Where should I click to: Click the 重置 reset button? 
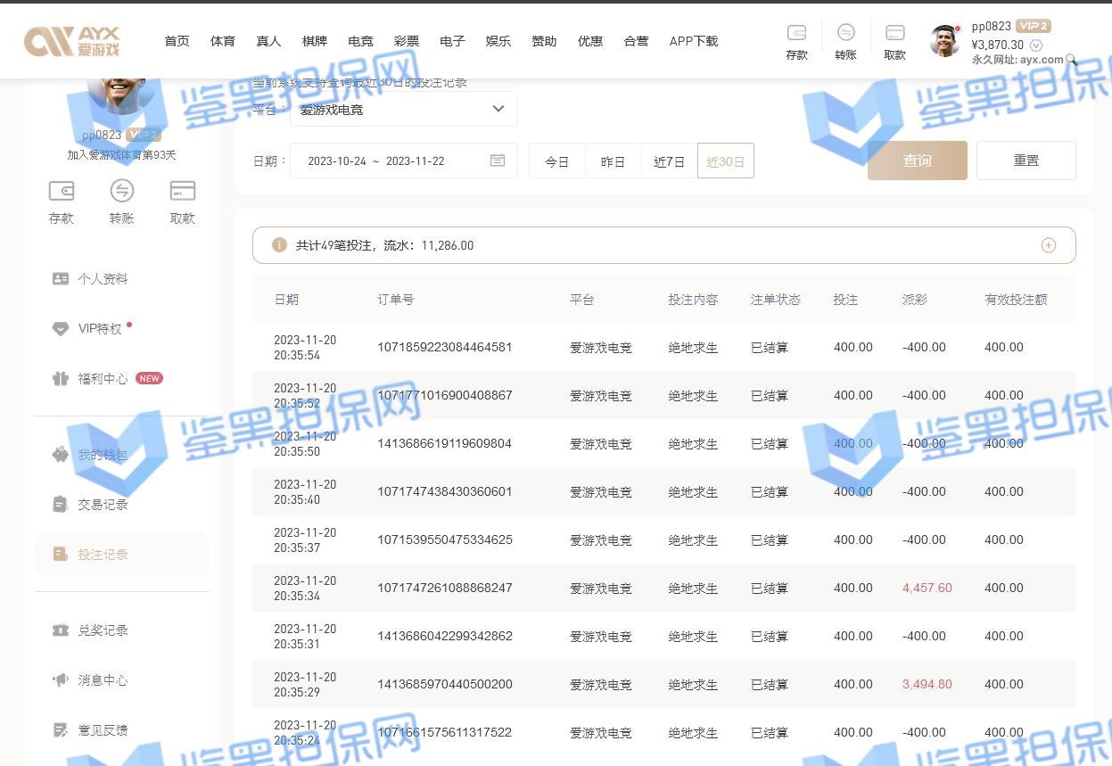(1026, 161)
